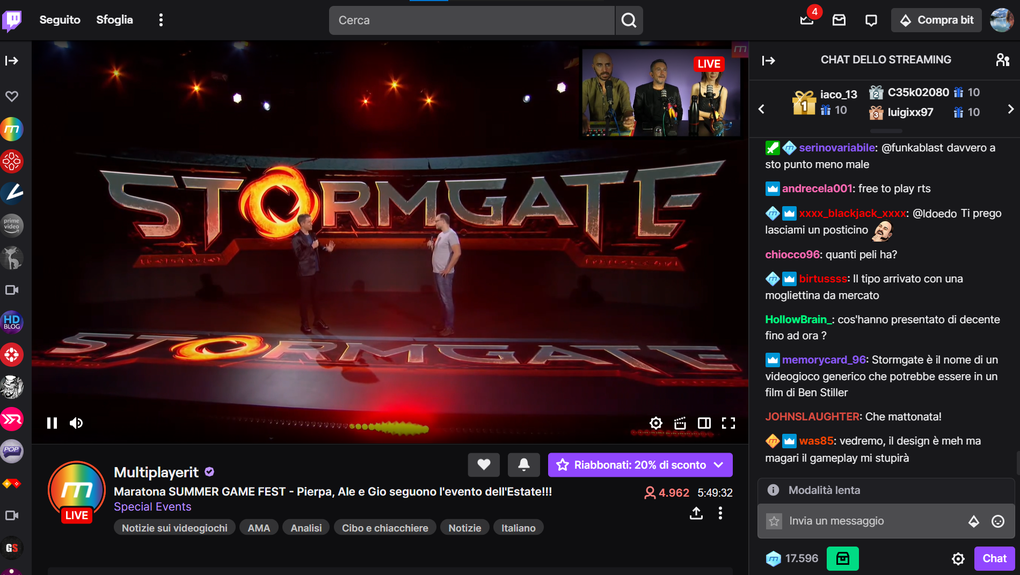1020x575 pixels.
Task: Open the Sfoglia browse tab
Action: 114,20
